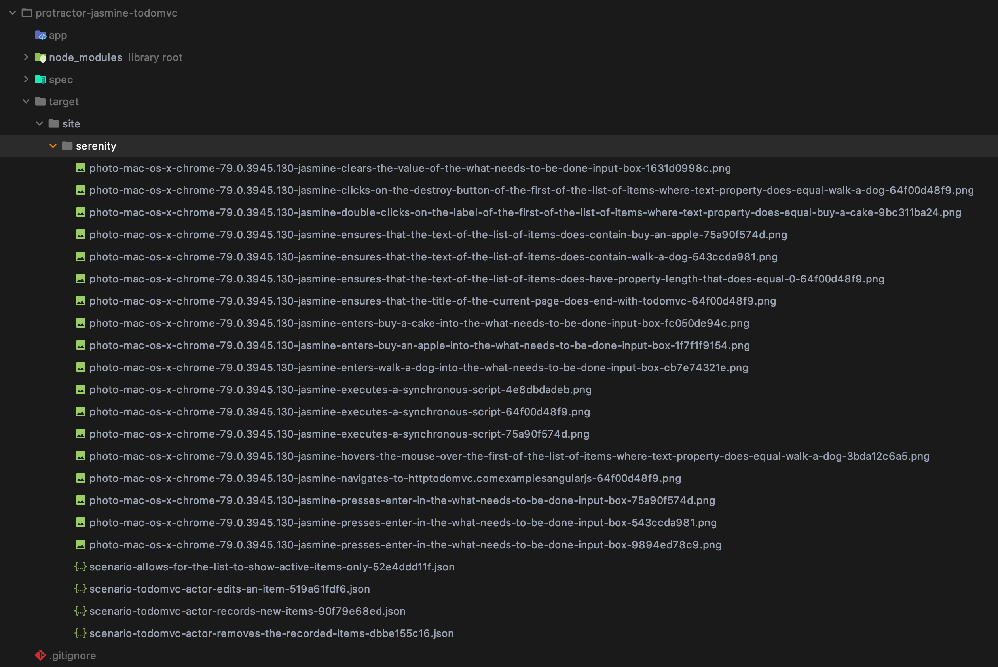Collapse the serenity folder

coord(53,146)
